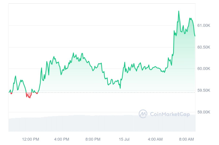The height and width of the screenshot is (145, 219).
Task: Click the starting point of the price line
Action: coord(9,92)
